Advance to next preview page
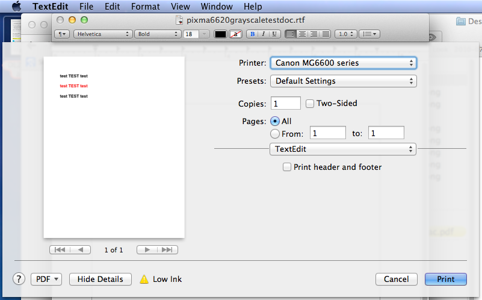This screenshot has height=300, width=482. (147, 249)
